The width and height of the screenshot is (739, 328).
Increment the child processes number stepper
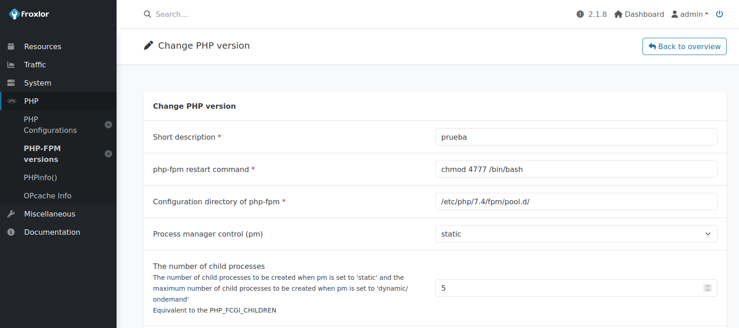pos(707,286)
